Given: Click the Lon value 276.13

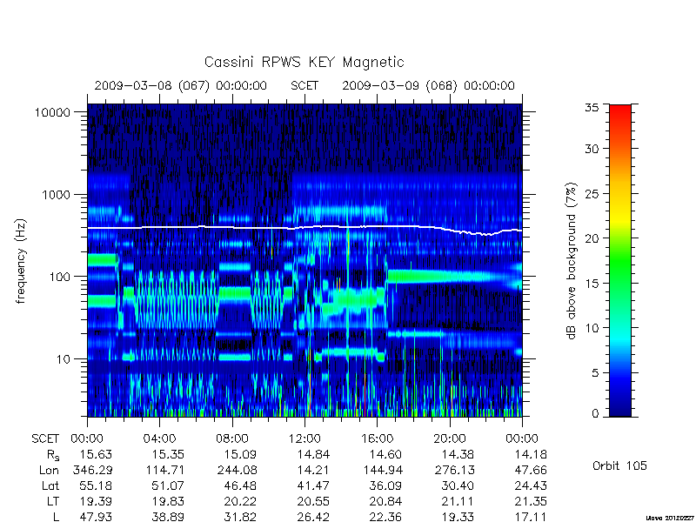Looking at the screenshot, I should (454, 470).
